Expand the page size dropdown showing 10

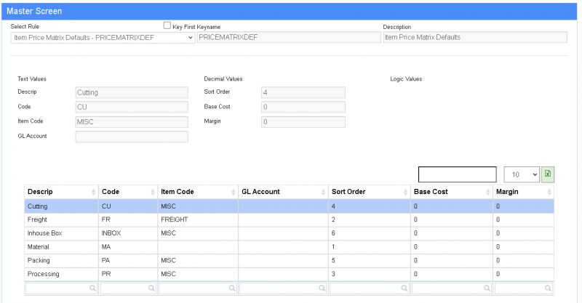coord(522,174)
